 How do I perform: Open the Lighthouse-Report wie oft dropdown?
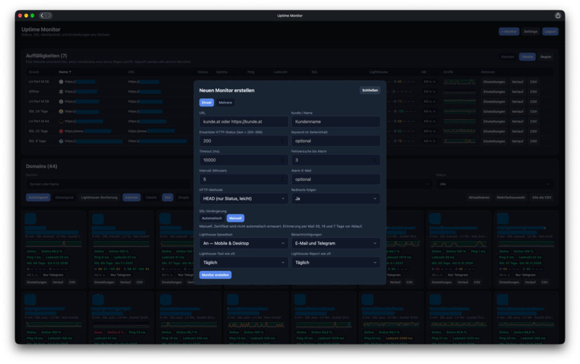[335, 263]
